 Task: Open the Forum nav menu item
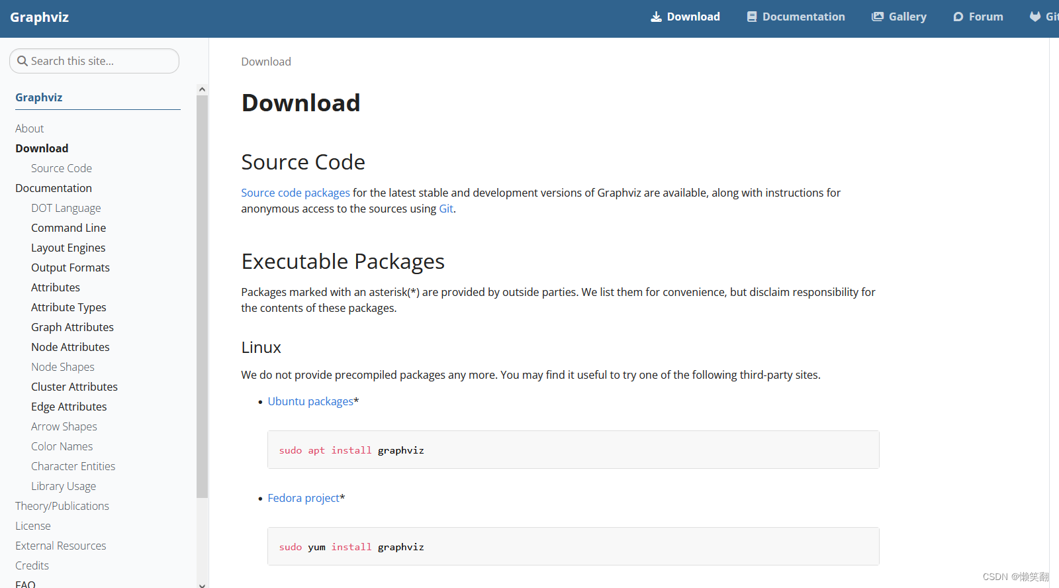978,17
